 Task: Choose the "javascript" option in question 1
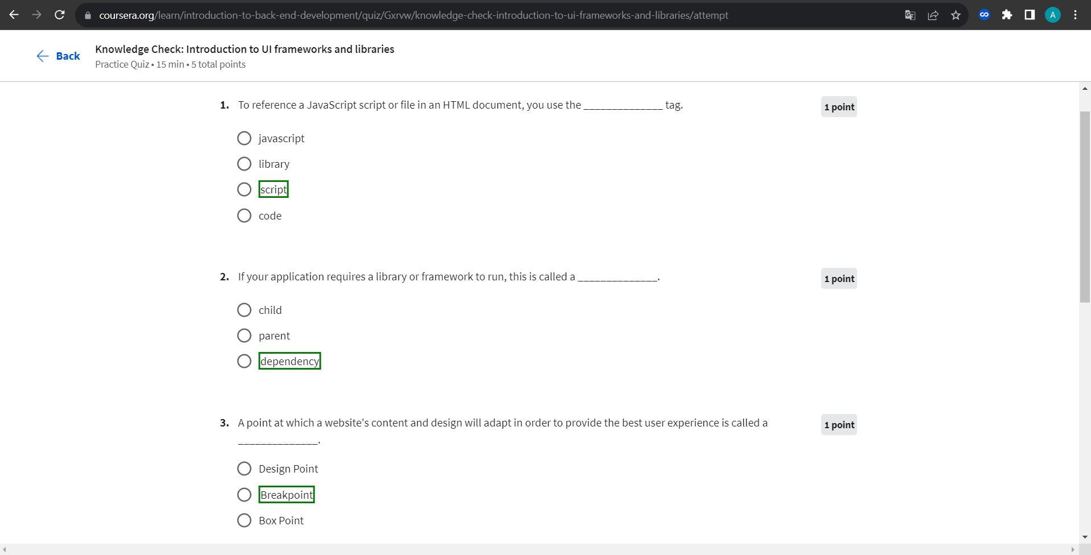(x=244, y=138)
